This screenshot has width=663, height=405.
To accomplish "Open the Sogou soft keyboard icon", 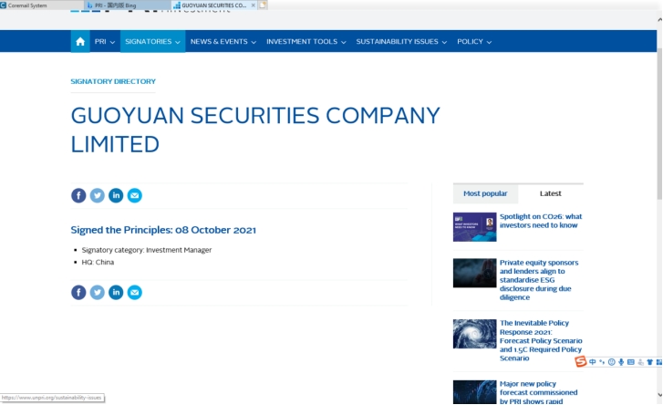I will point(631,362).
